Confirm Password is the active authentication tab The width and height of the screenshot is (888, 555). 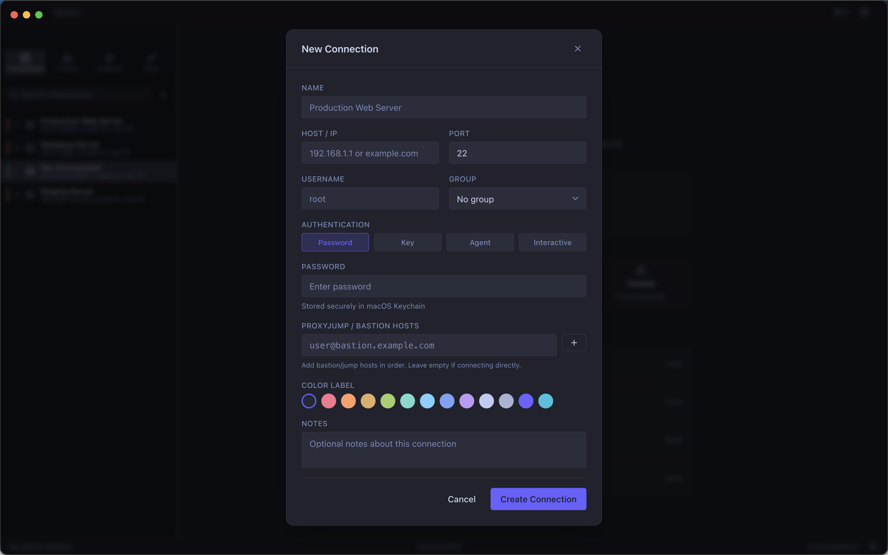[x=335, y=242]
